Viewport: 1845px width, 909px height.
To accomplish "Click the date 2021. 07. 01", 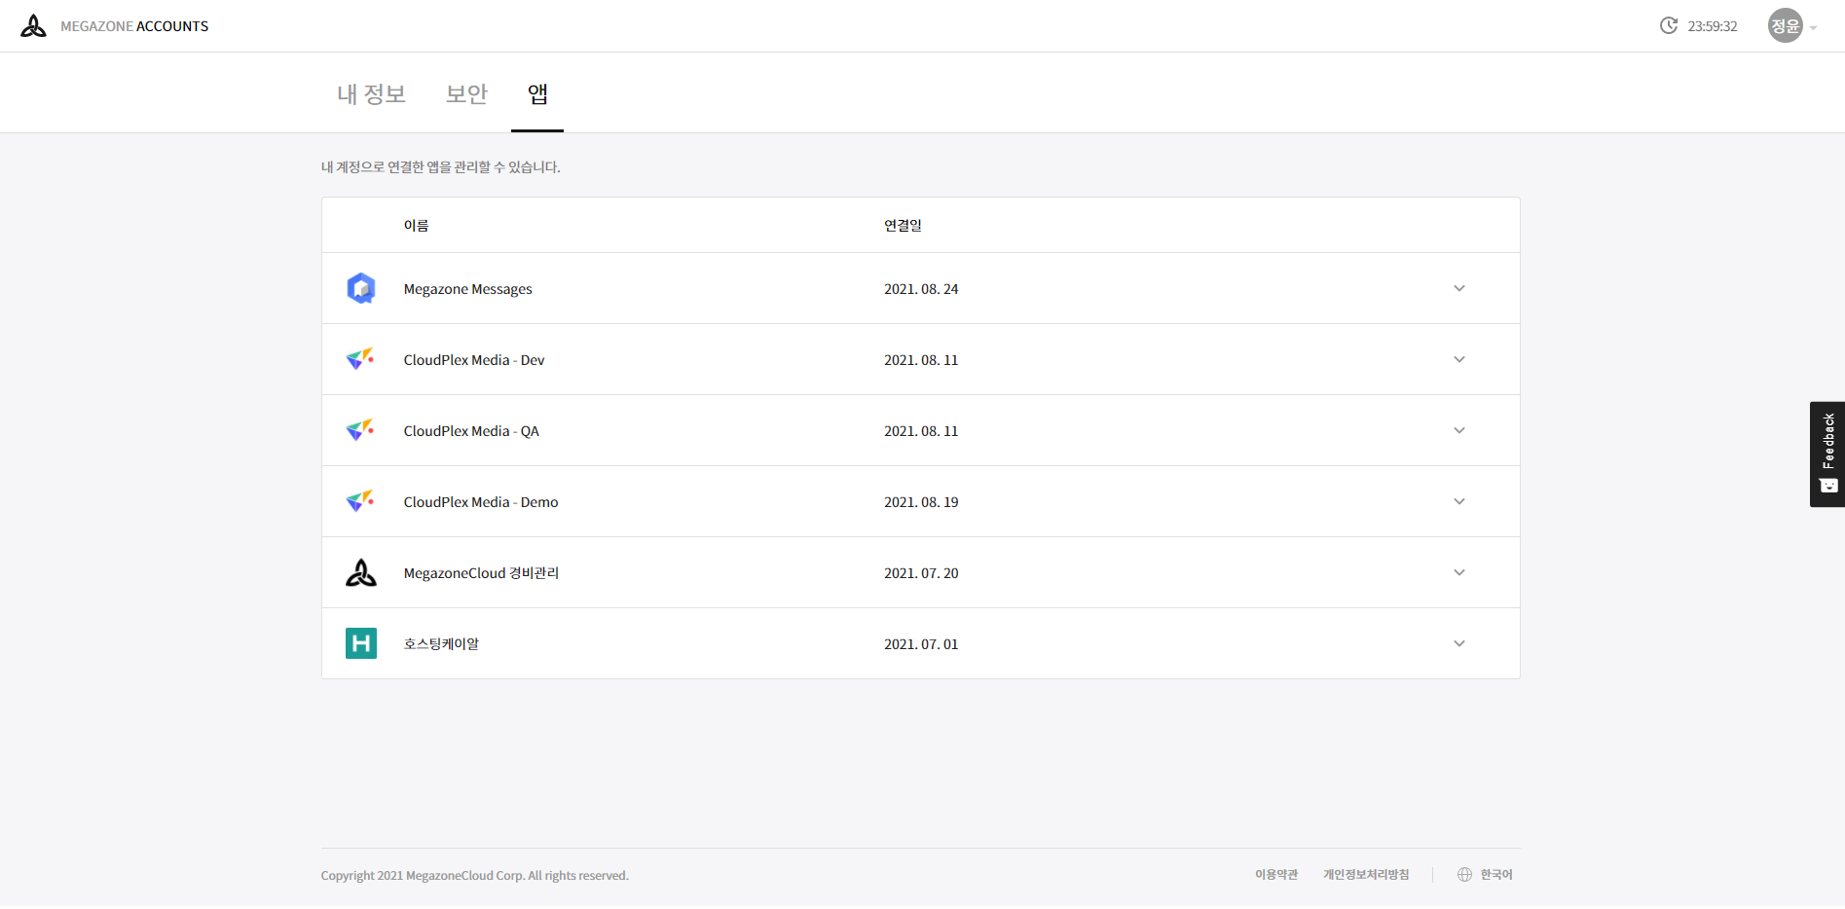I will pos(921,644).
